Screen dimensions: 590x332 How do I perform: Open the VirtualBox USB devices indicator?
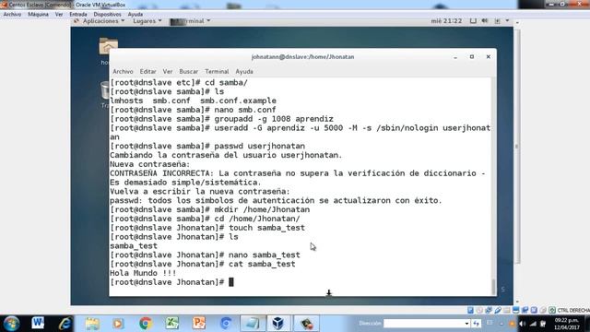[x=498, y=310]
